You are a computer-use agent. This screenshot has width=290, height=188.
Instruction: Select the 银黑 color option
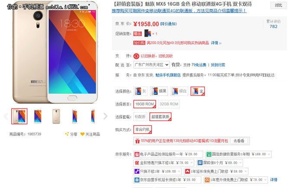pyautogui.click(x=159, y=91)
